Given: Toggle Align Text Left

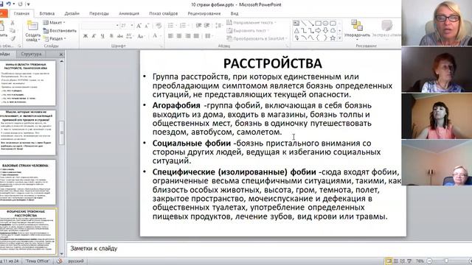Looking at the screenshot, I should 170,36.
